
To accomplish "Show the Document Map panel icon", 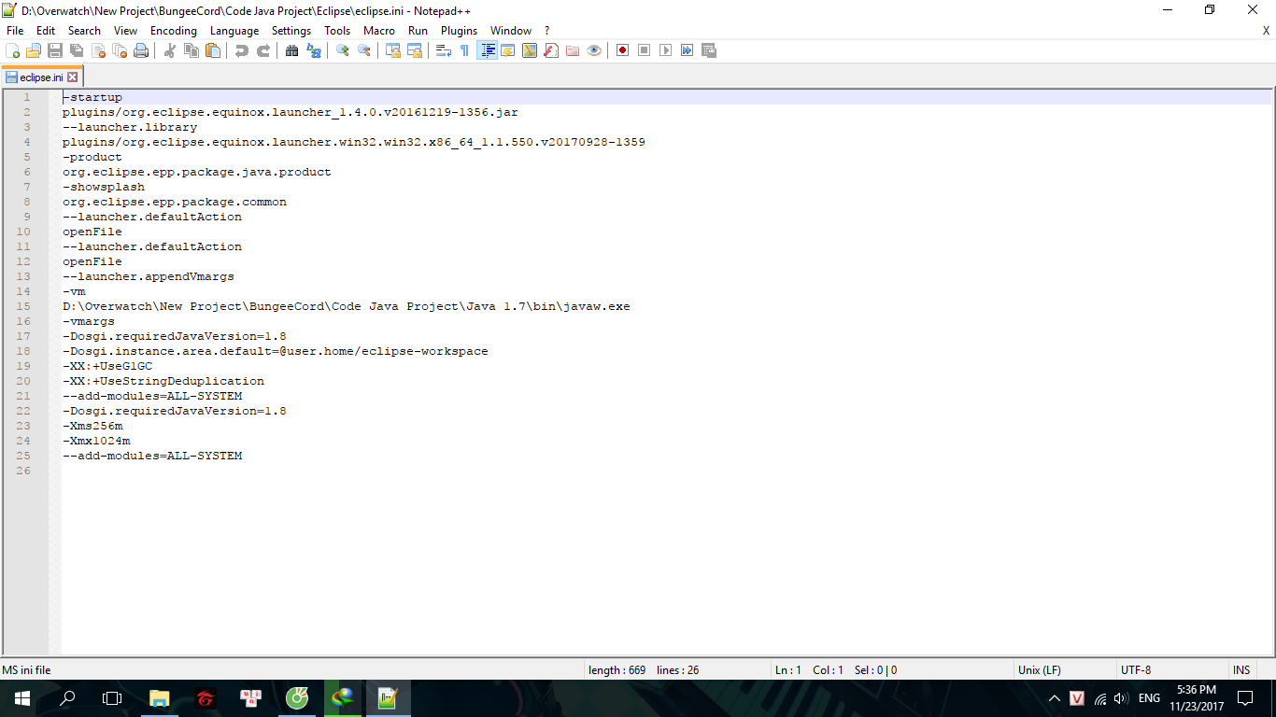I will click(x=530, y=50).
